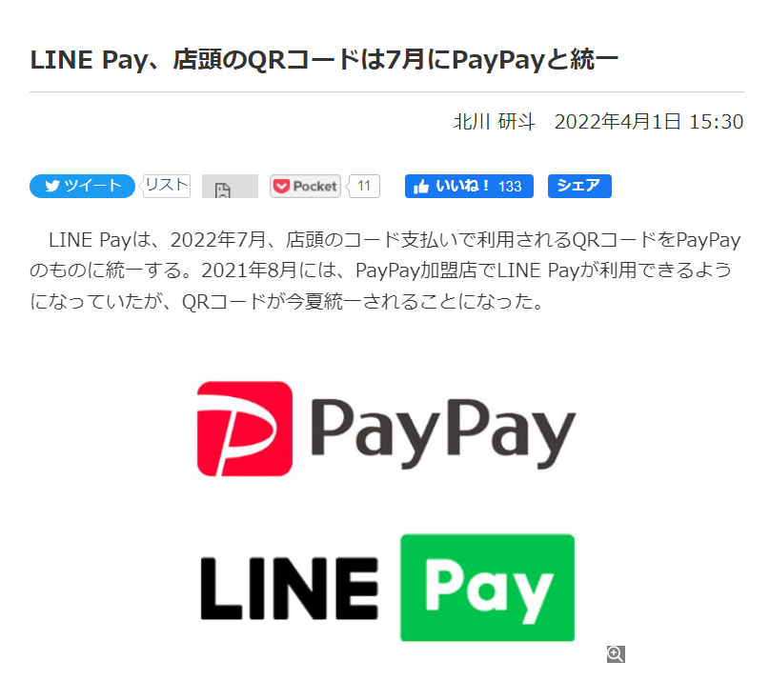Click the Facebook いいね！ like button

pos(469,186)
